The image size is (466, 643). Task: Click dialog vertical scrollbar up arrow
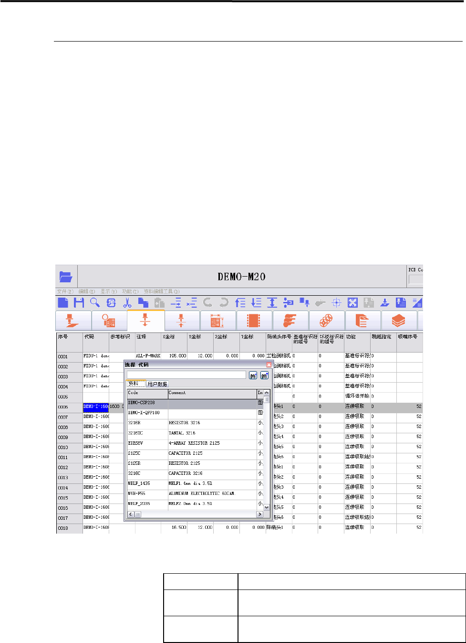267,393
